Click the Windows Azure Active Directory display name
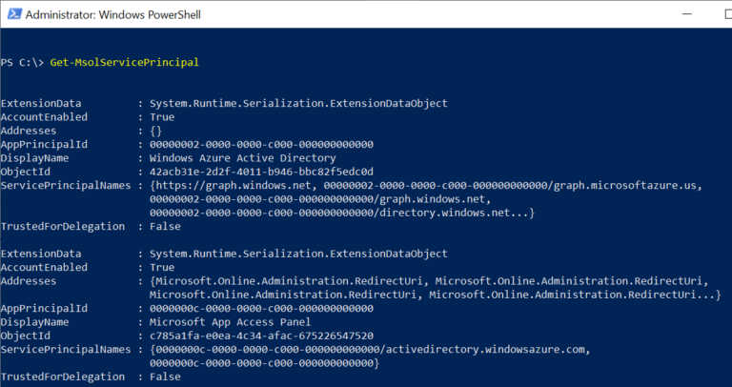 click(x=242, y=157)
